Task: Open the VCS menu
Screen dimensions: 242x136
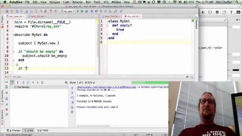Action: [x=106, y=2]
